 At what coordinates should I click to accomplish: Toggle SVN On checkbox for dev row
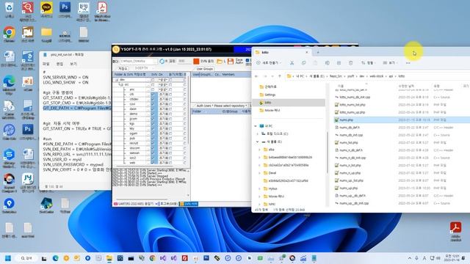[153, 80]
